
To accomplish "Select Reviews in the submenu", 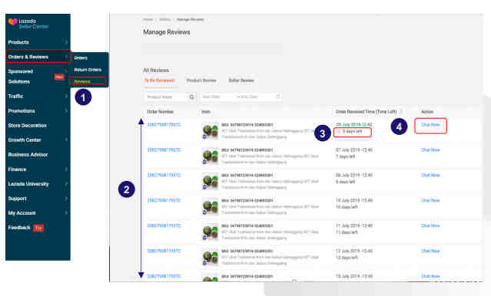I will click(82, 81).
